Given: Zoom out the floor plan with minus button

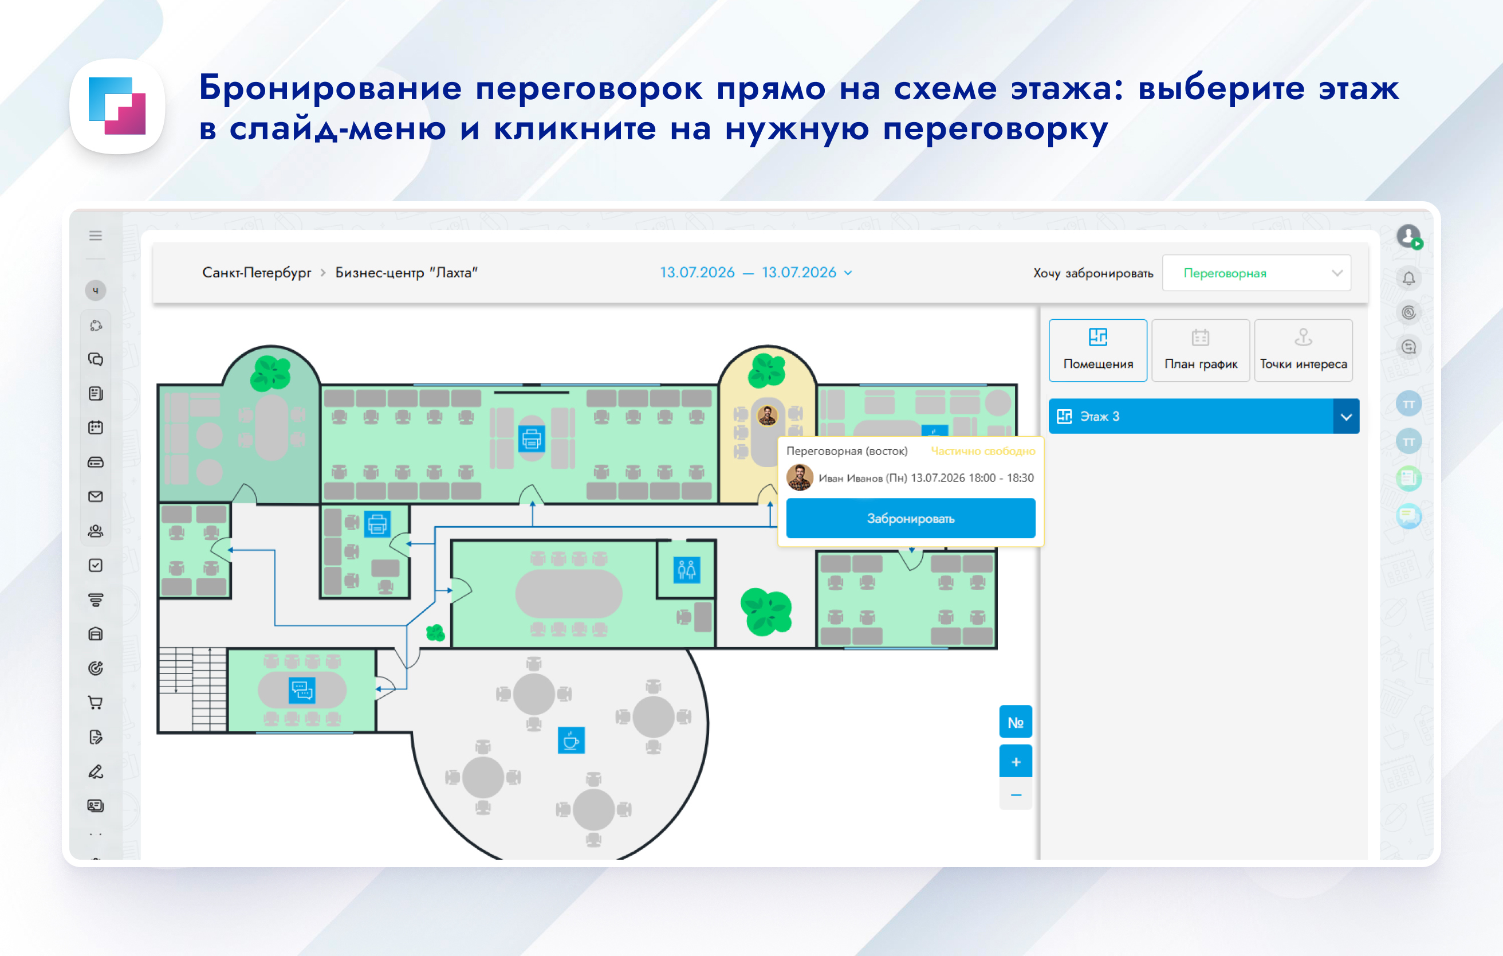Looking at the screenshot, I should point(1016,795).
